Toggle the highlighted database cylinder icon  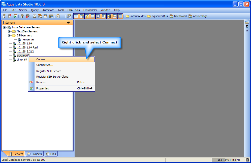[87, 16]
